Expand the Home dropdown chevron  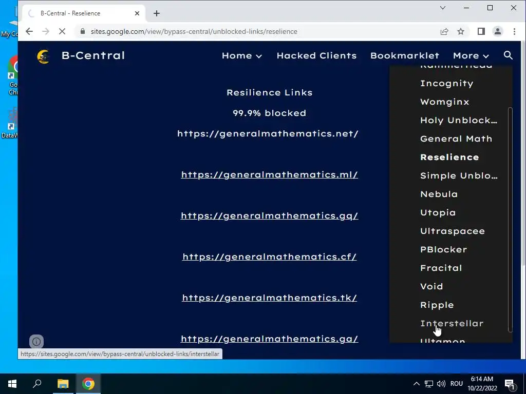click(x=259, y=56)
